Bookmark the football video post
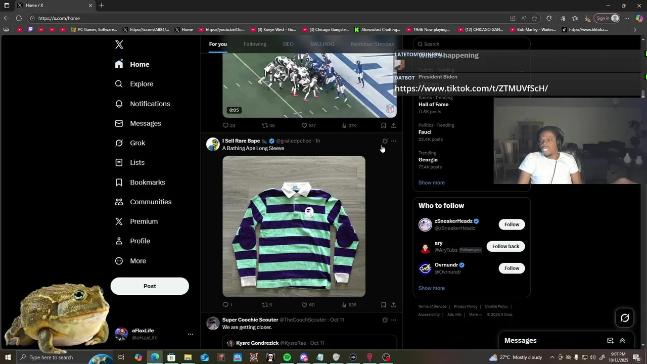 [384, 125]
